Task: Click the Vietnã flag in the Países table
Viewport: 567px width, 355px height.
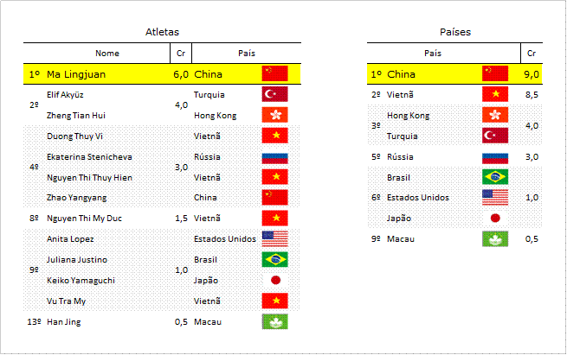Action: pos(495,94)
